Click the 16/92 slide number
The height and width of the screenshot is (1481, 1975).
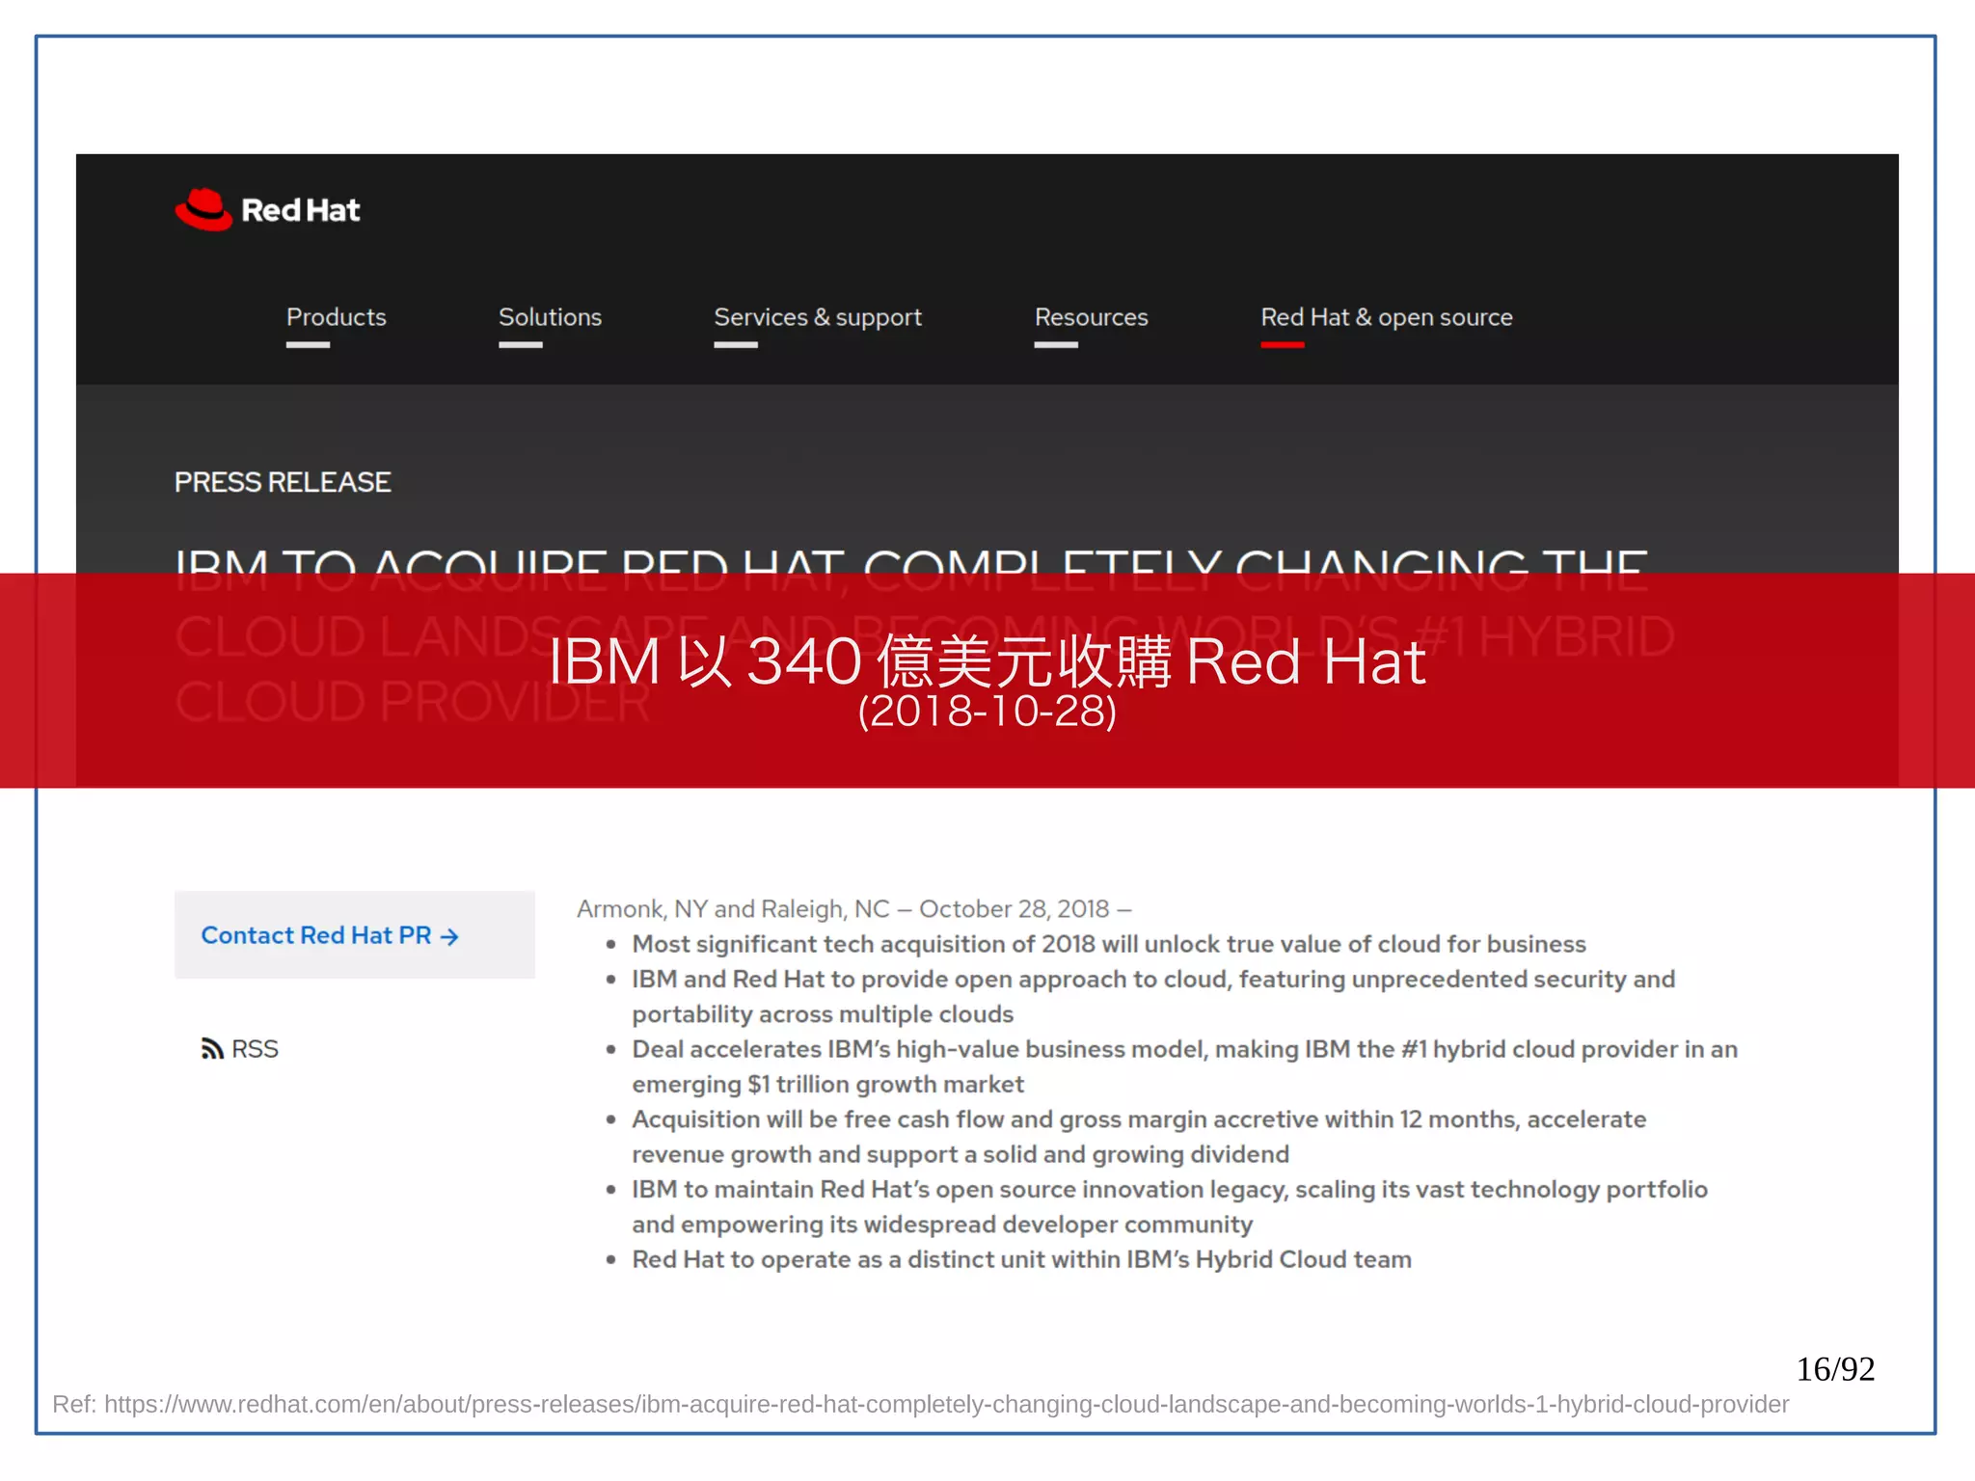click(x=1835, y=1369)
